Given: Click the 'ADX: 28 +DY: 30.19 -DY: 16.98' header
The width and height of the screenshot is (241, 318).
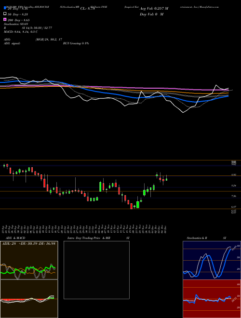Looking at the screenshot, I should click(x=28, y=243).
